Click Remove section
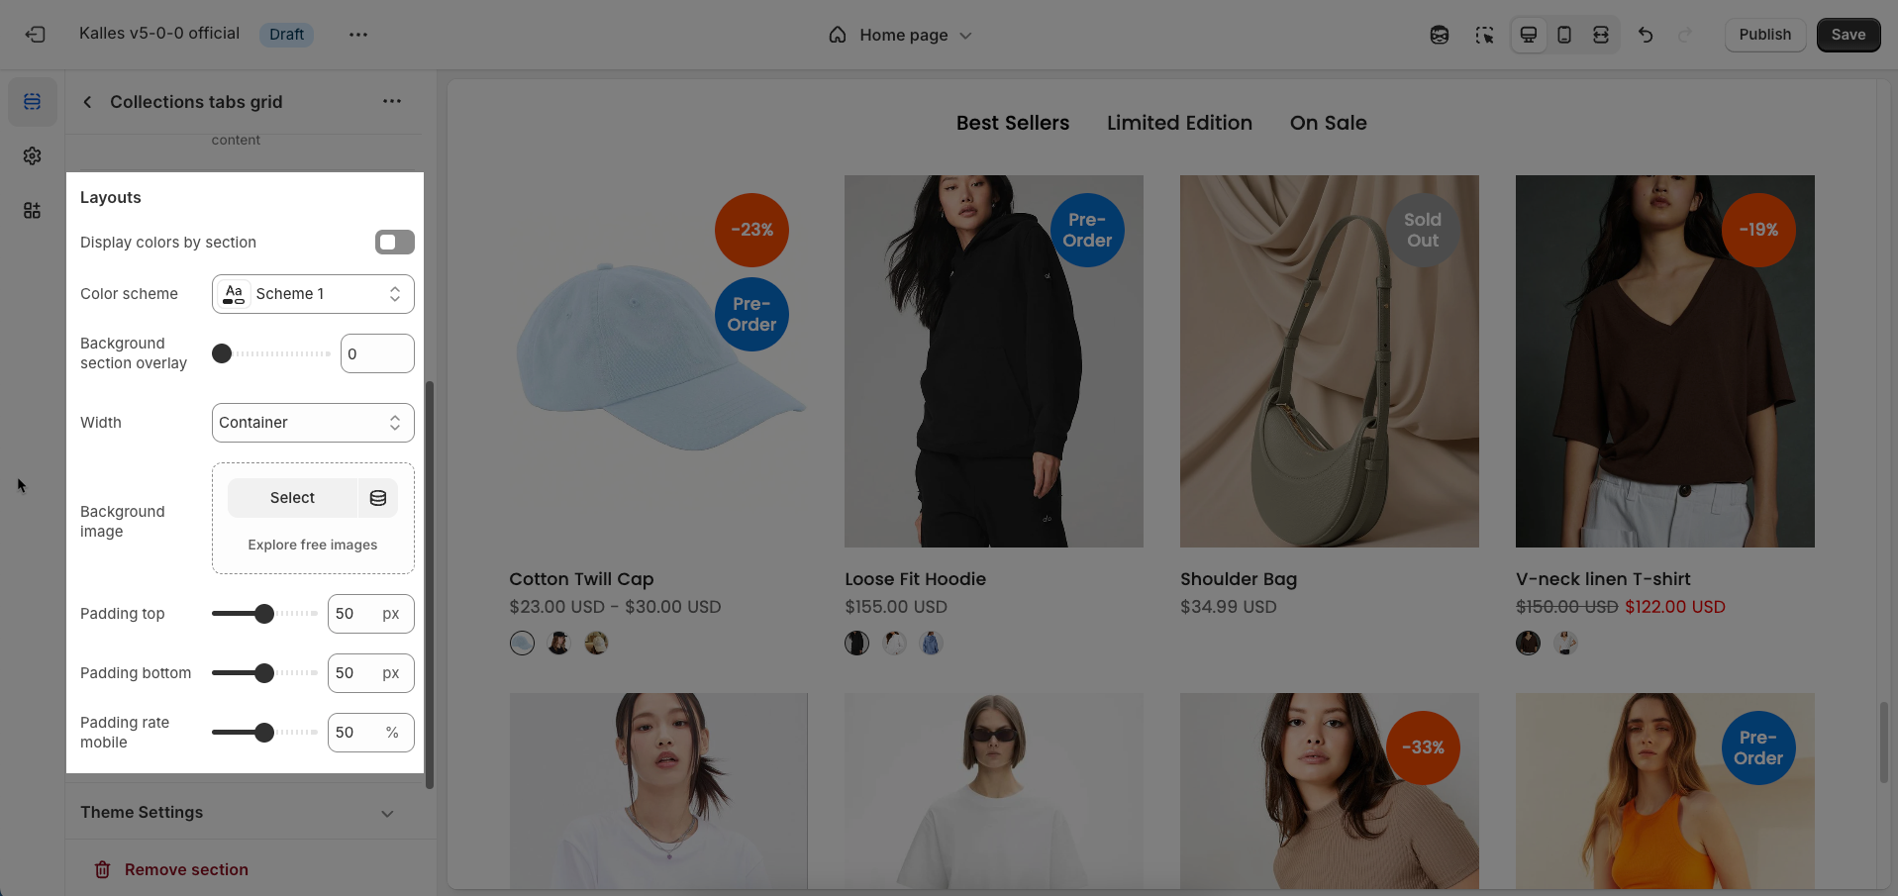 coord(186,869)
